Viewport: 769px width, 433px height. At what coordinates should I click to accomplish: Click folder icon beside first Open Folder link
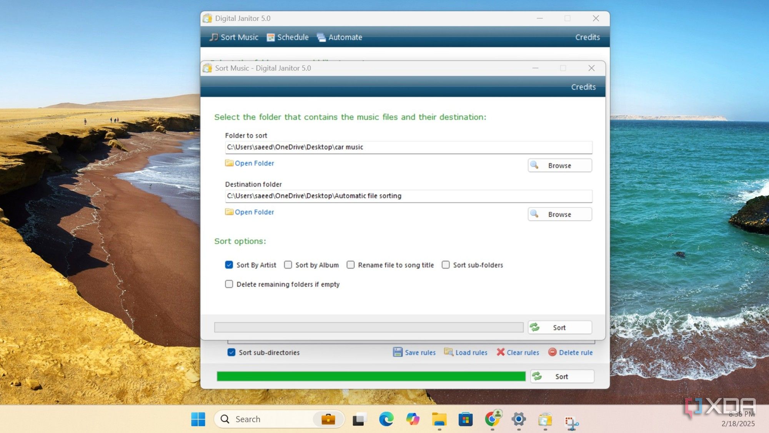pyautogui.click(x=229, y=163)
